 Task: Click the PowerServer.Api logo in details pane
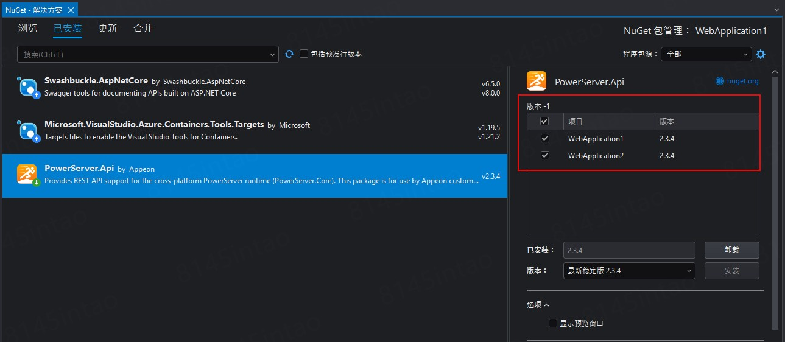pos(537,81)
